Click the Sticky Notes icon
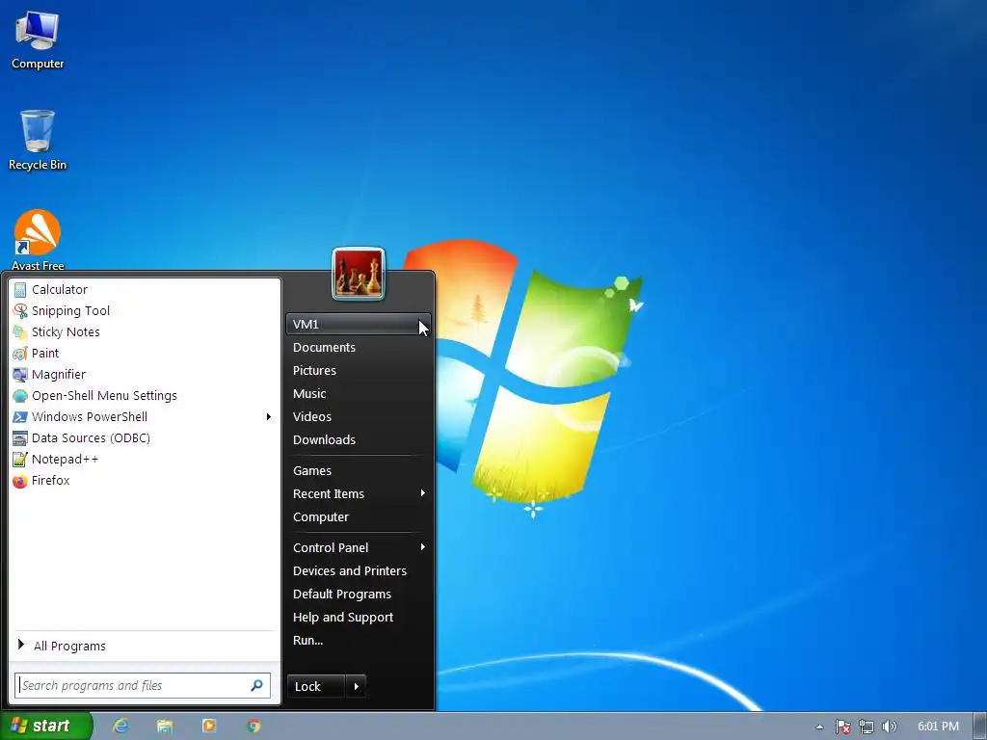The height and width of the screenshot is (740, 987). [20, 332]
